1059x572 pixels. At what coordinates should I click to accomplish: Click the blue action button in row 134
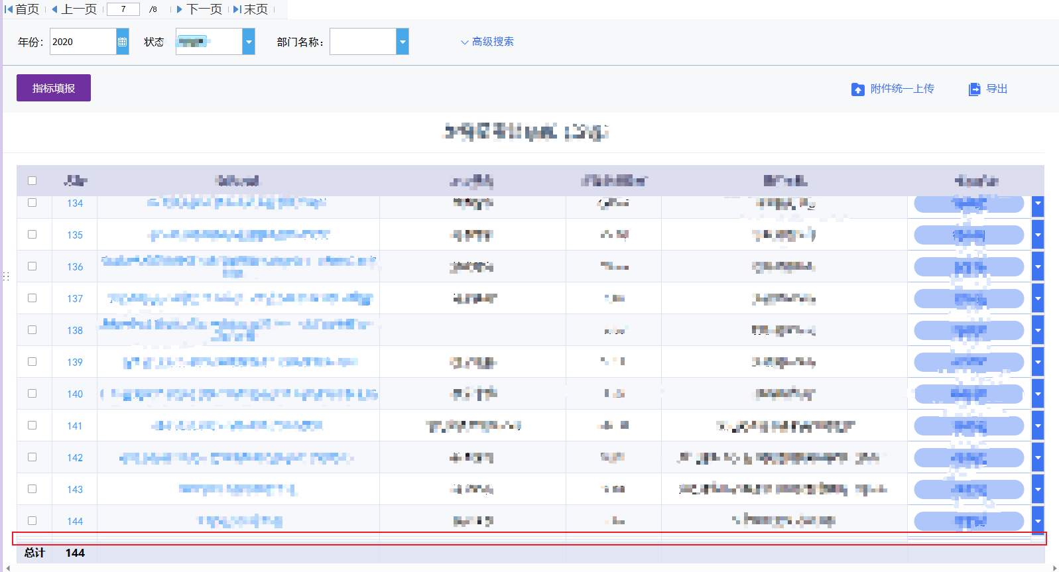(x=969, y=204)
